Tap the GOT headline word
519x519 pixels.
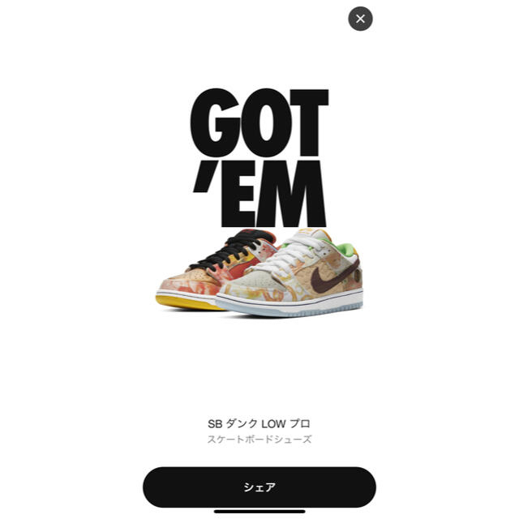[259, 122]
